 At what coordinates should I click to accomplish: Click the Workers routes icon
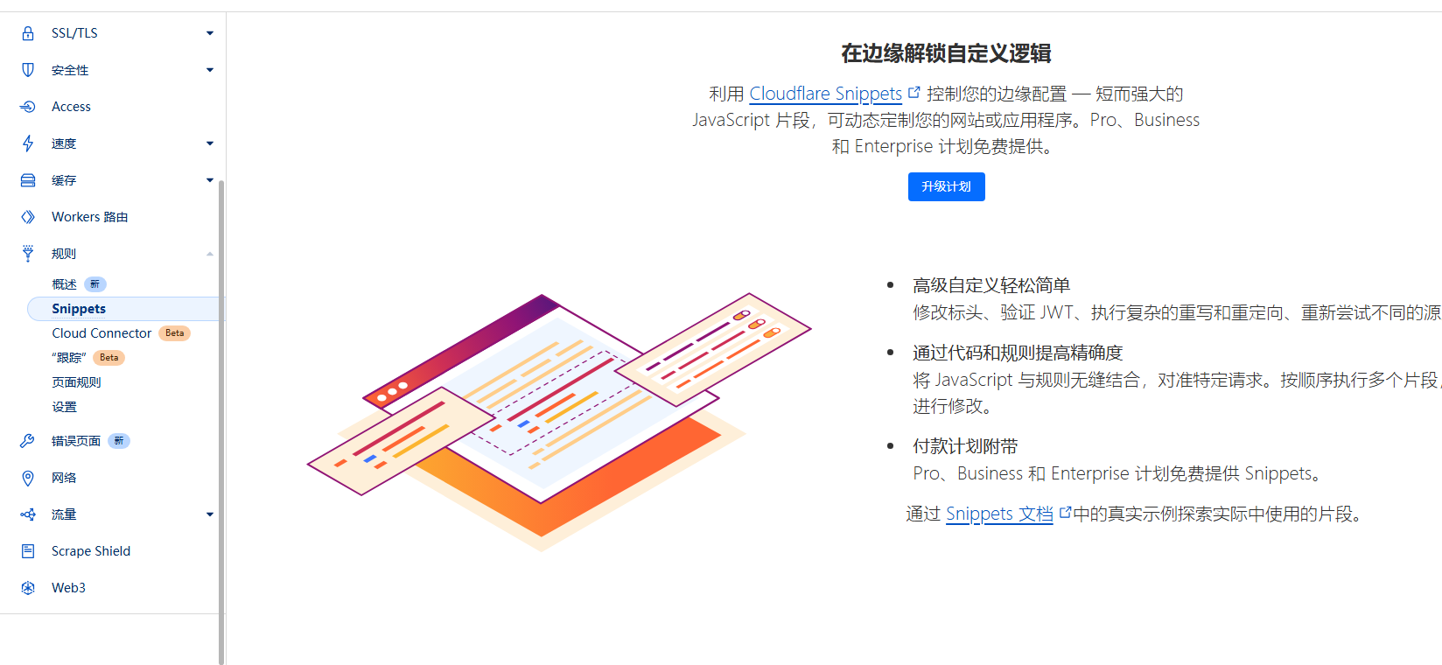(28, 217)
